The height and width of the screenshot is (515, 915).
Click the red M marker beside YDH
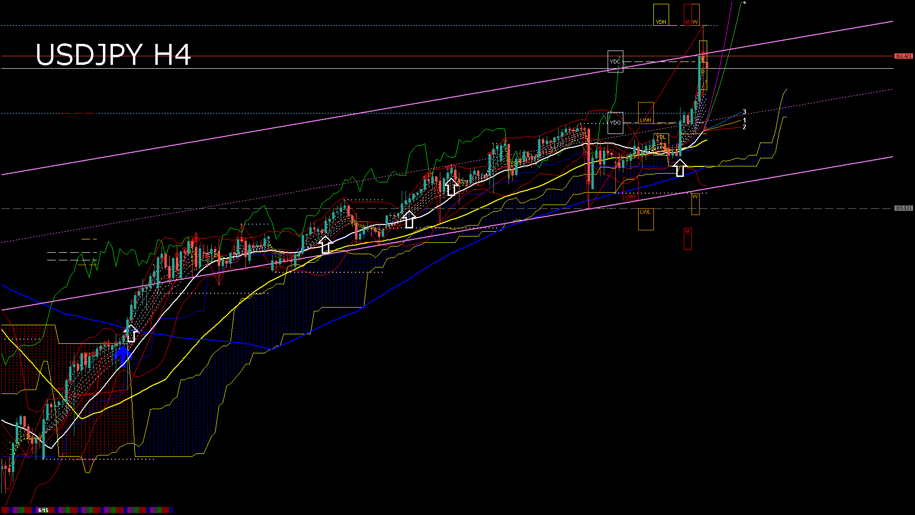[688, 15]
